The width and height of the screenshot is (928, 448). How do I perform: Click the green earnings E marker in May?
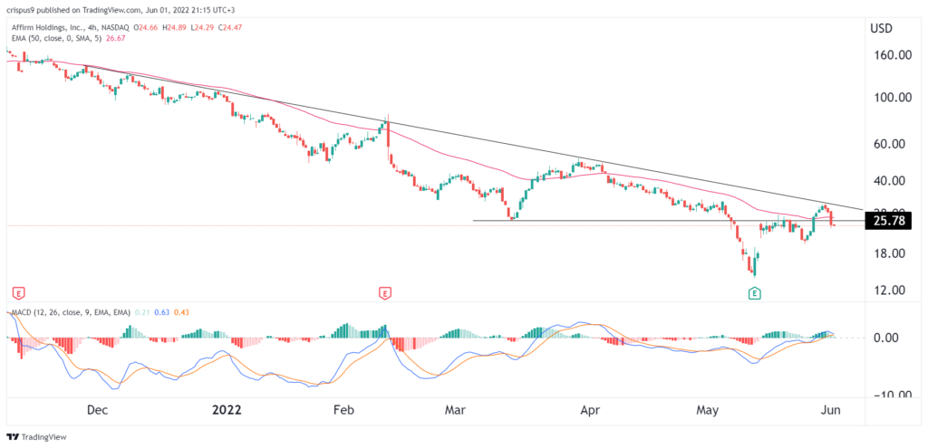click(753, 293)
